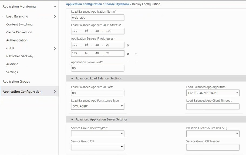
Task: Open Content Switching in sidebar
Action: (x=19, y=24)
